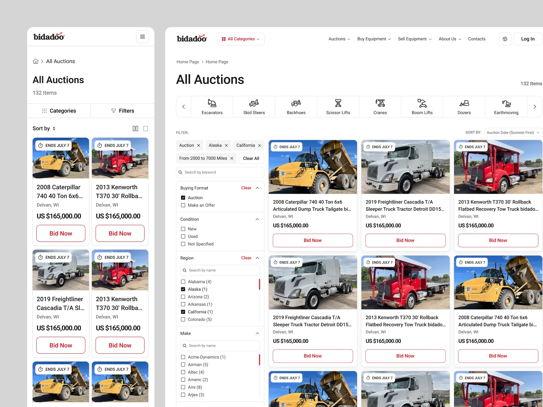Remove the California filter chip
This screenshot has height=407, width=543.
pos(260,146)
